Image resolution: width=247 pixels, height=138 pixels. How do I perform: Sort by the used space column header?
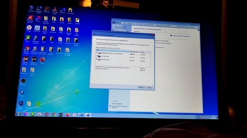[145, 52]
